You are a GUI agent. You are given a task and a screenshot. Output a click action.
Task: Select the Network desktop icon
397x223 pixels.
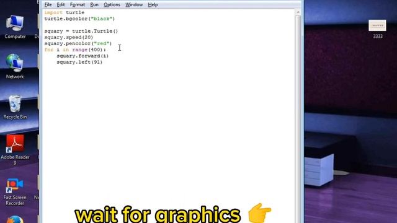tap(15, 66)
